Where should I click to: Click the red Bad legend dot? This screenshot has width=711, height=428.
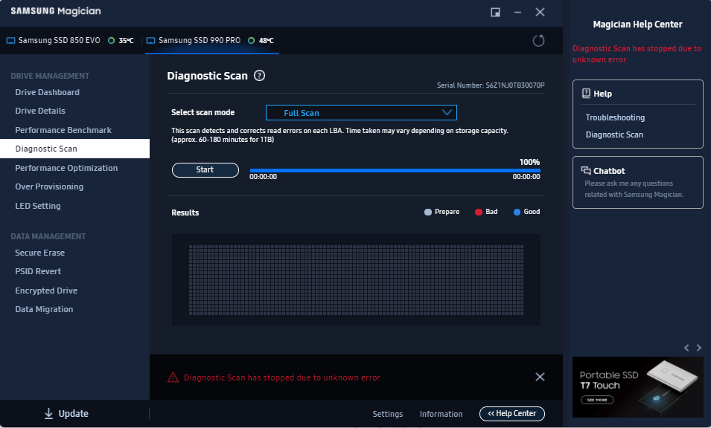[x=479, y=212]
